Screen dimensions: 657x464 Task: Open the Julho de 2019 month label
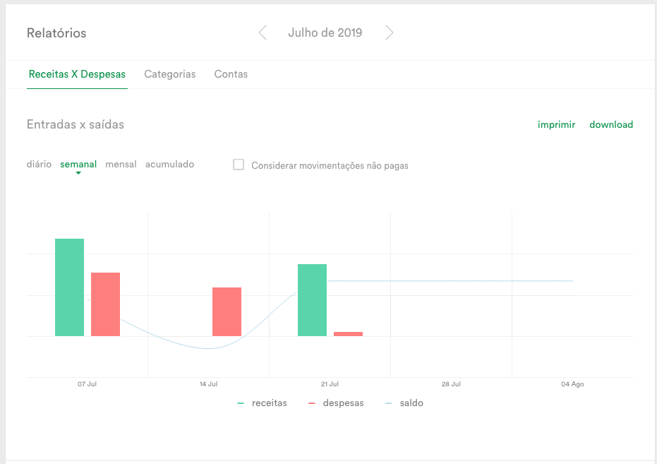click(325, 32)
